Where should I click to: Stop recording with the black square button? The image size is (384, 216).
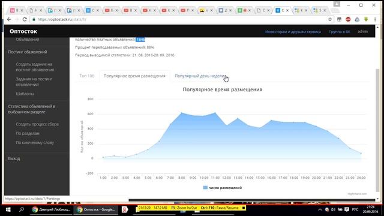244,208
